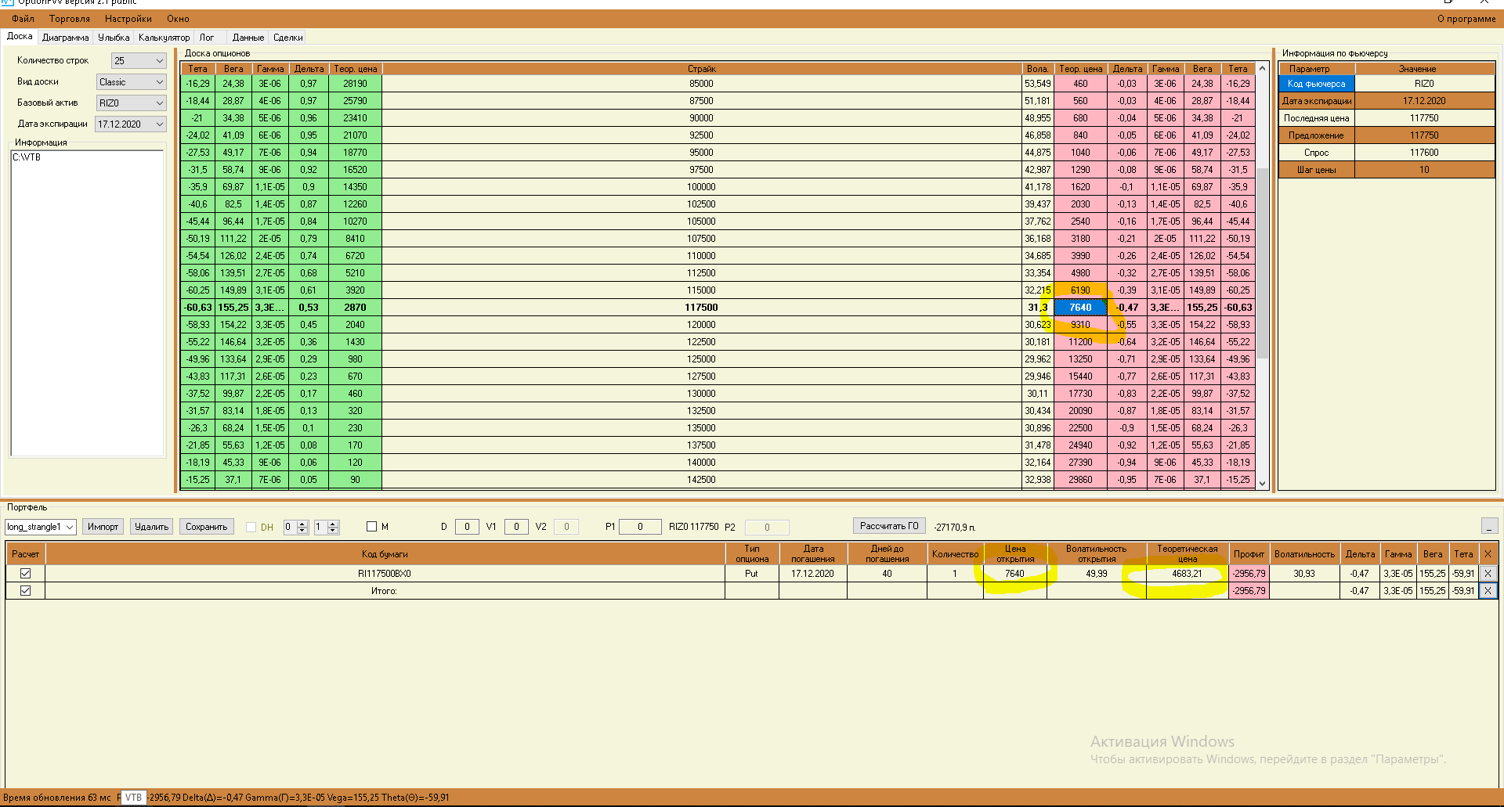Open the Торговля menu
Image resolution: width=1504 pixels, height=807 pixels.
(70, 19)
